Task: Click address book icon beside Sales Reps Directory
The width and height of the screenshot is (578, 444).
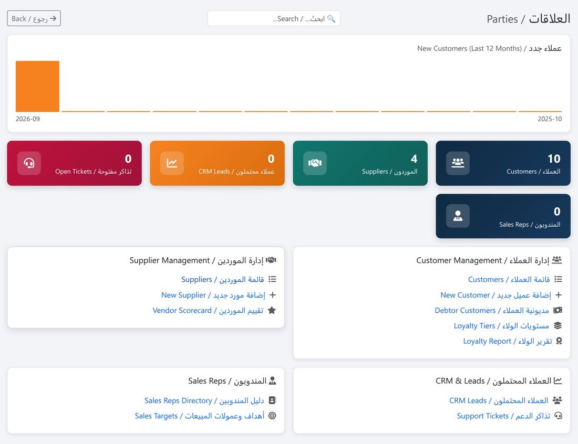Action: pyautogui.click(x=272, y=400)
